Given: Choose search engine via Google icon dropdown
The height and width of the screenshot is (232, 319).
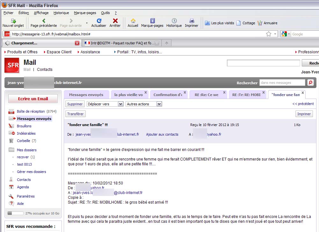Looking at the screenshot, I should tap(286, 34).
